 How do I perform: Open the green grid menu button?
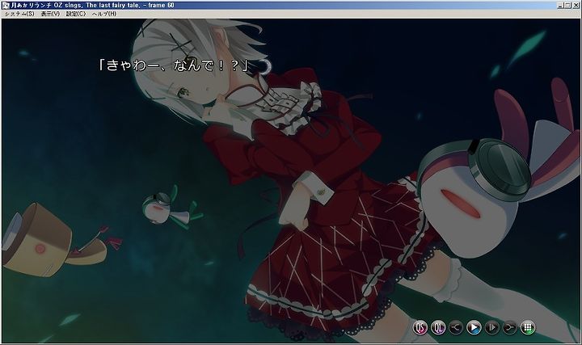tap(528, 327)
